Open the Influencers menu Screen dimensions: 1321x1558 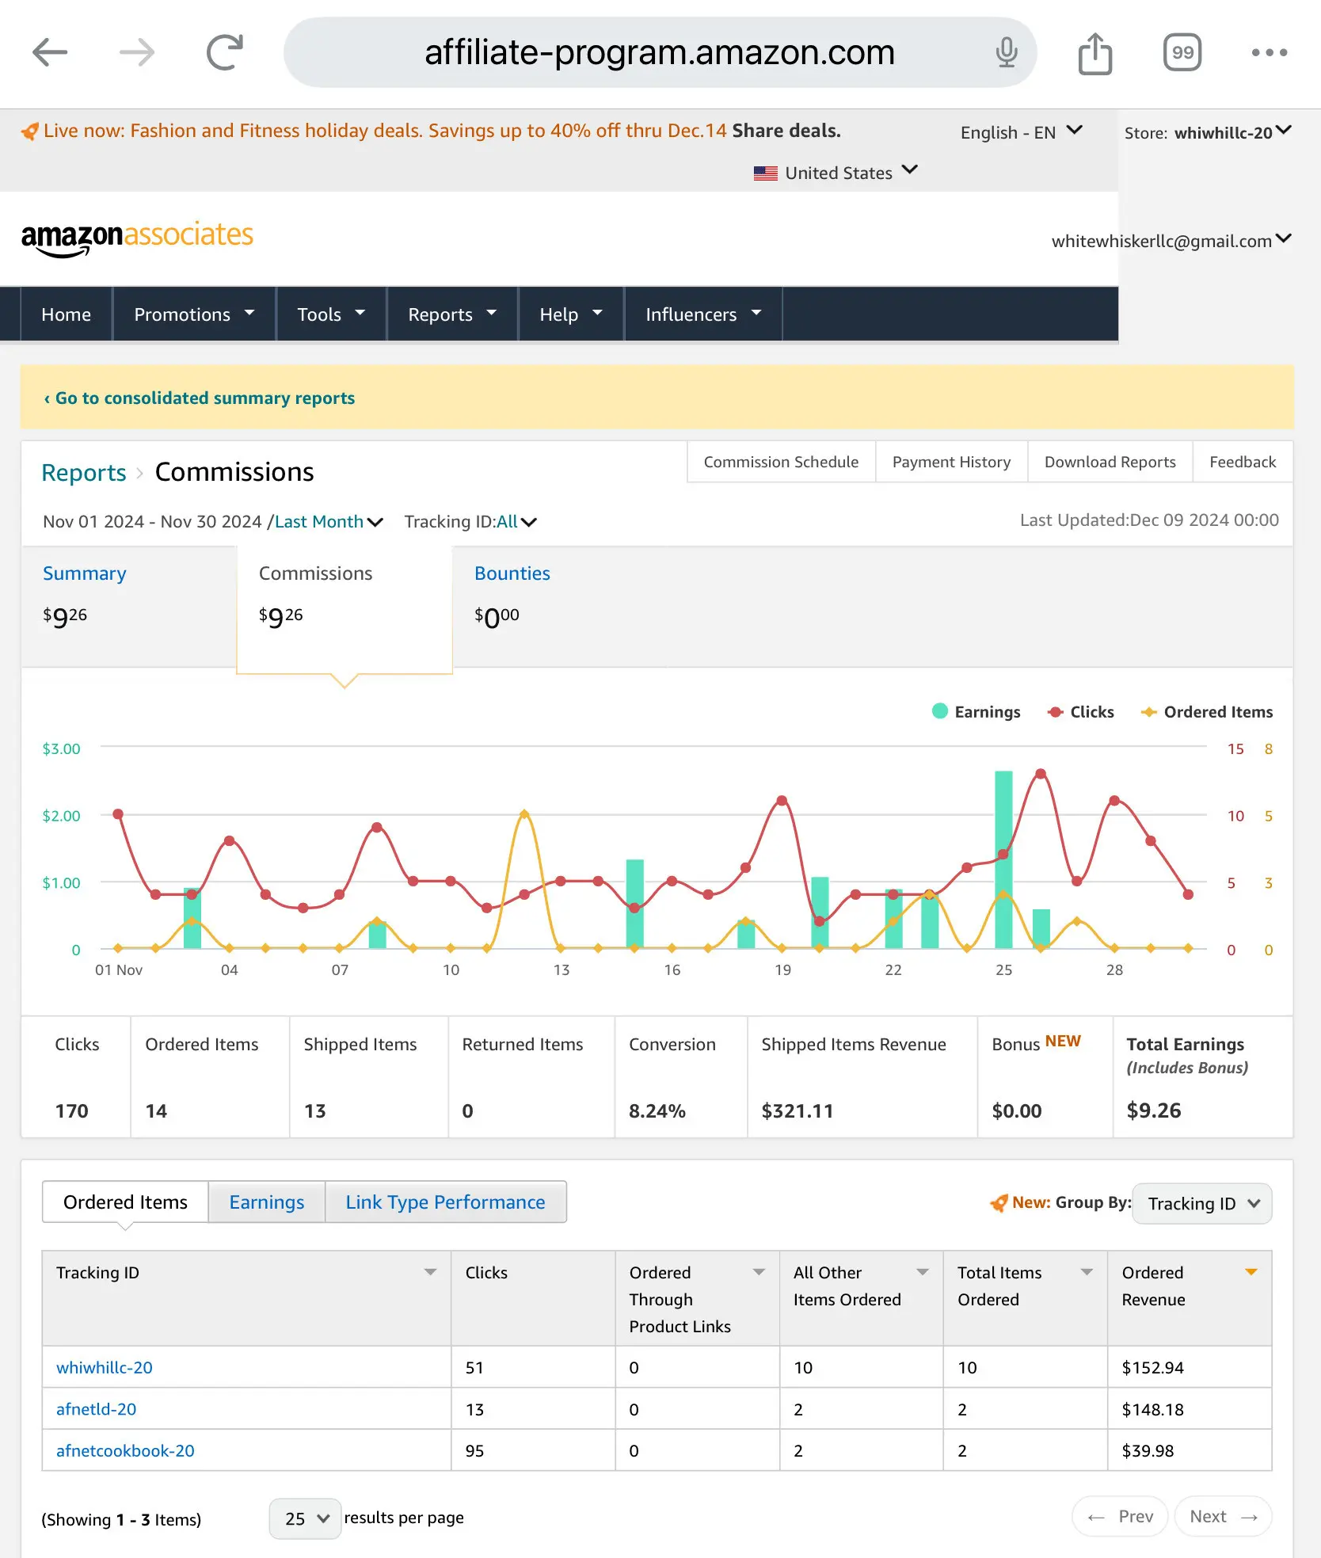[x=703, y=314]
